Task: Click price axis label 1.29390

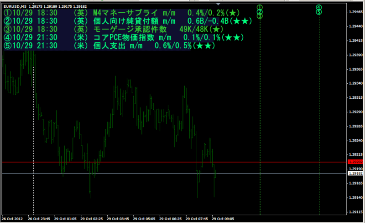Action: [356, 55]
